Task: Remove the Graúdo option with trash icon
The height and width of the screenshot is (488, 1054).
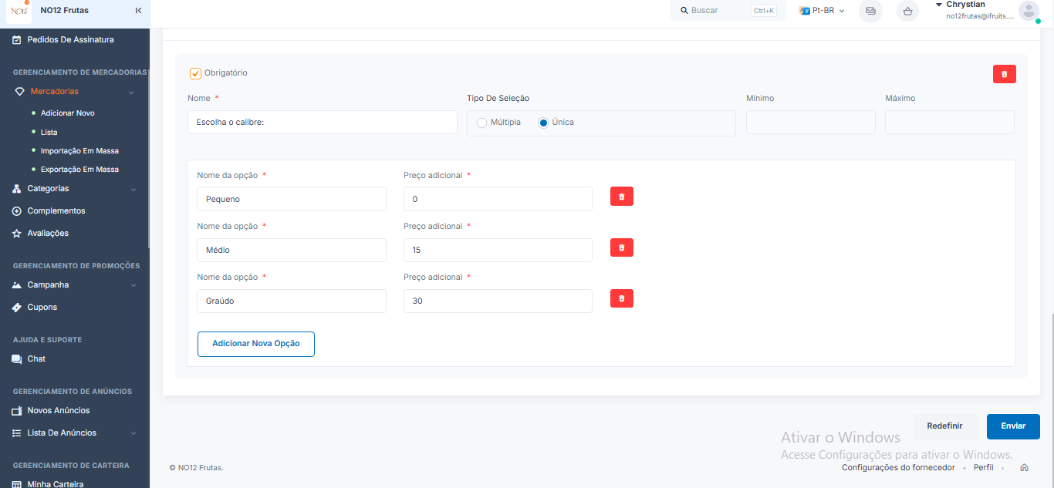Action: [x=621, y=298]
